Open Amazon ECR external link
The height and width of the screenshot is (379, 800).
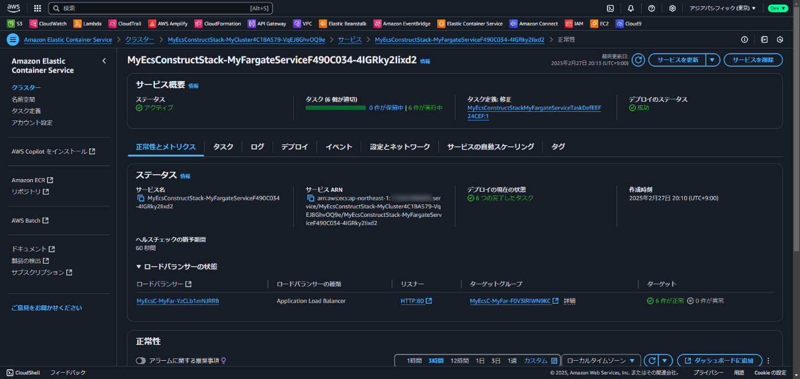tap(32, 180)
